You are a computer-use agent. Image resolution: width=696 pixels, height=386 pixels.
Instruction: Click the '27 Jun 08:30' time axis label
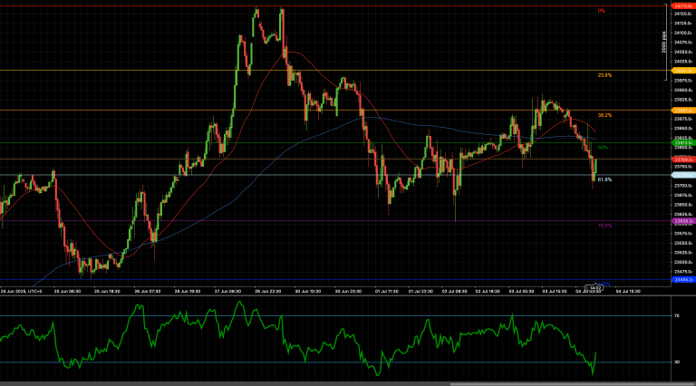coord(227,292)
